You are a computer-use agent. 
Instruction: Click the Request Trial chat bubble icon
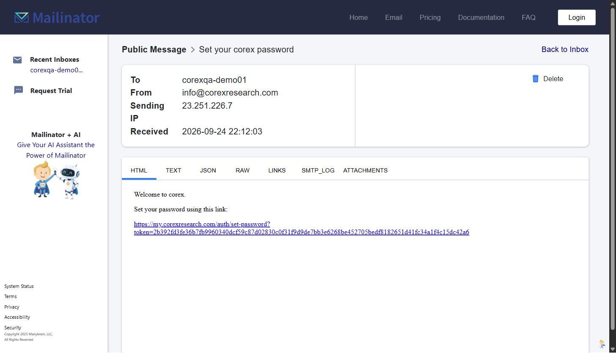pos(18,90)
